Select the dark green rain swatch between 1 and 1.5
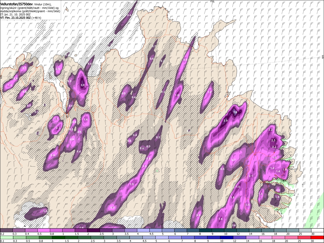 point(59,237)
